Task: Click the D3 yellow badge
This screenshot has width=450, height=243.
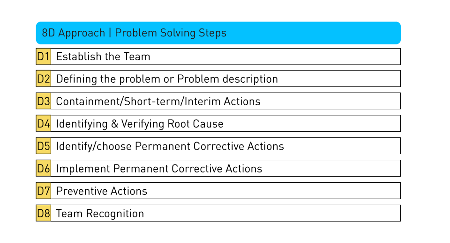Action: 43,101
